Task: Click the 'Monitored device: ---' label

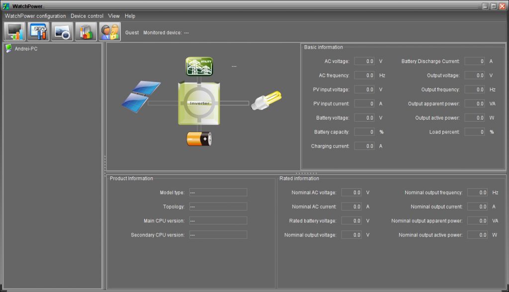Action: coord(166,32)
